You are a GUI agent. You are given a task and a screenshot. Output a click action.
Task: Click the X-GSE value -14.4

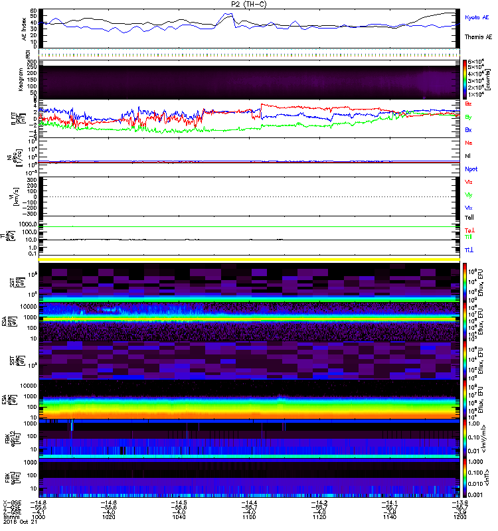(x=249, y=503)
